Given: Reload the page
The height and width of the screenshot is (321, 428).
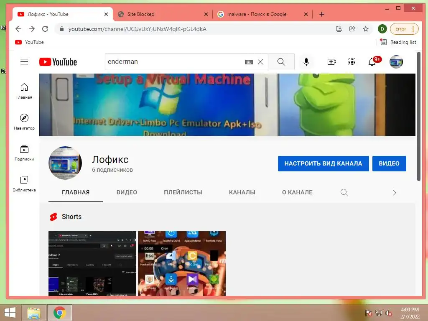Looking at the screenshot, I should (x=45, y=29).
